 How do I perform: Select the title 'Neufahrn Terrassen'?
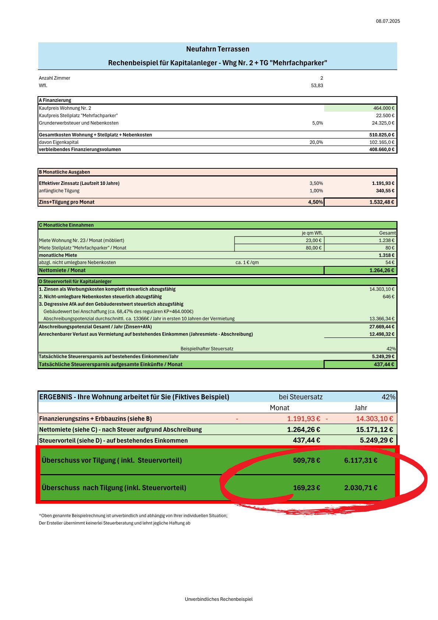[218, 49]
